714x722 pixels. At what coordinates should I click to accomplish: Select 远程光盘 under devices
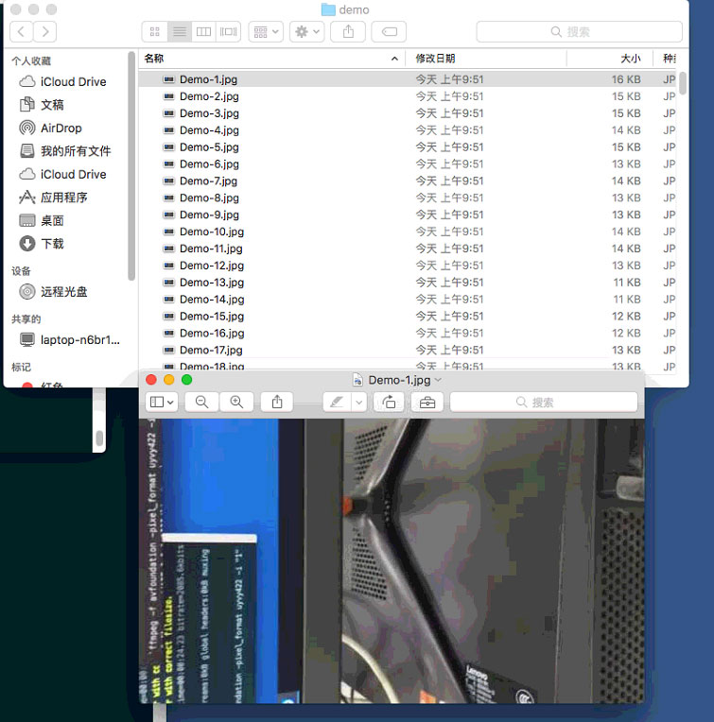point(54,291)
